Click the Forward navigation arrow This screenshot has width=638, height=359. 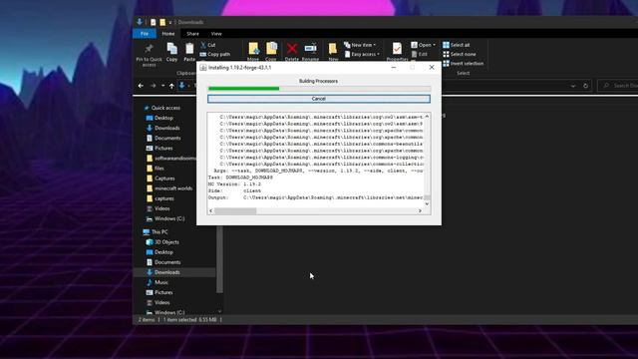tap(153, 86)
